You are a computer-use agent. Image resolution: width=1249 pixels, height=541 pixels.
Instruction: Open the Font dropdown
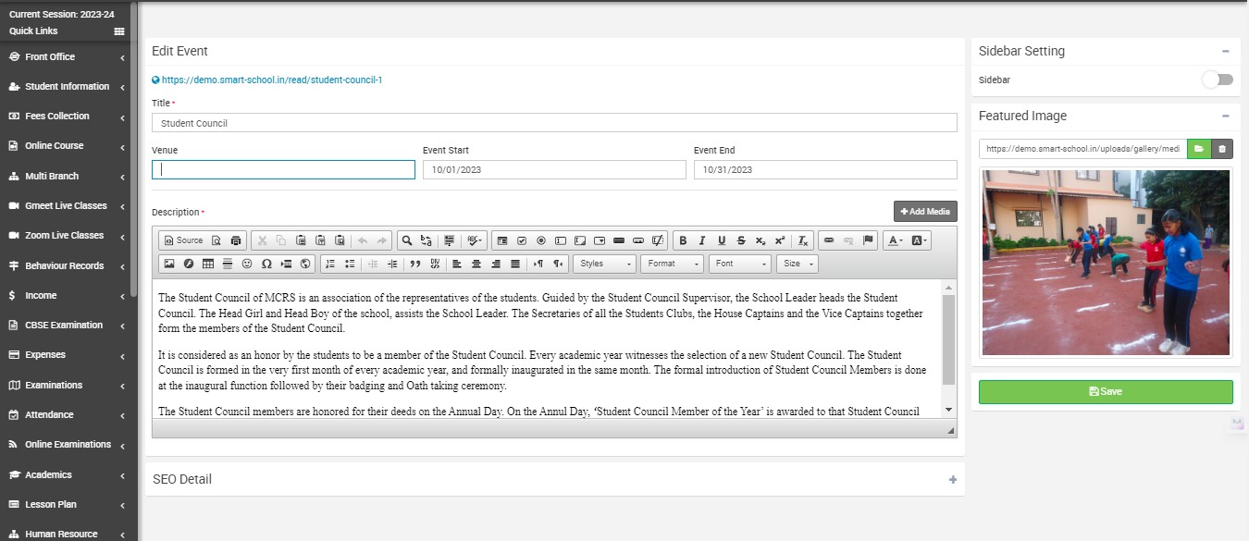point(739,264)
